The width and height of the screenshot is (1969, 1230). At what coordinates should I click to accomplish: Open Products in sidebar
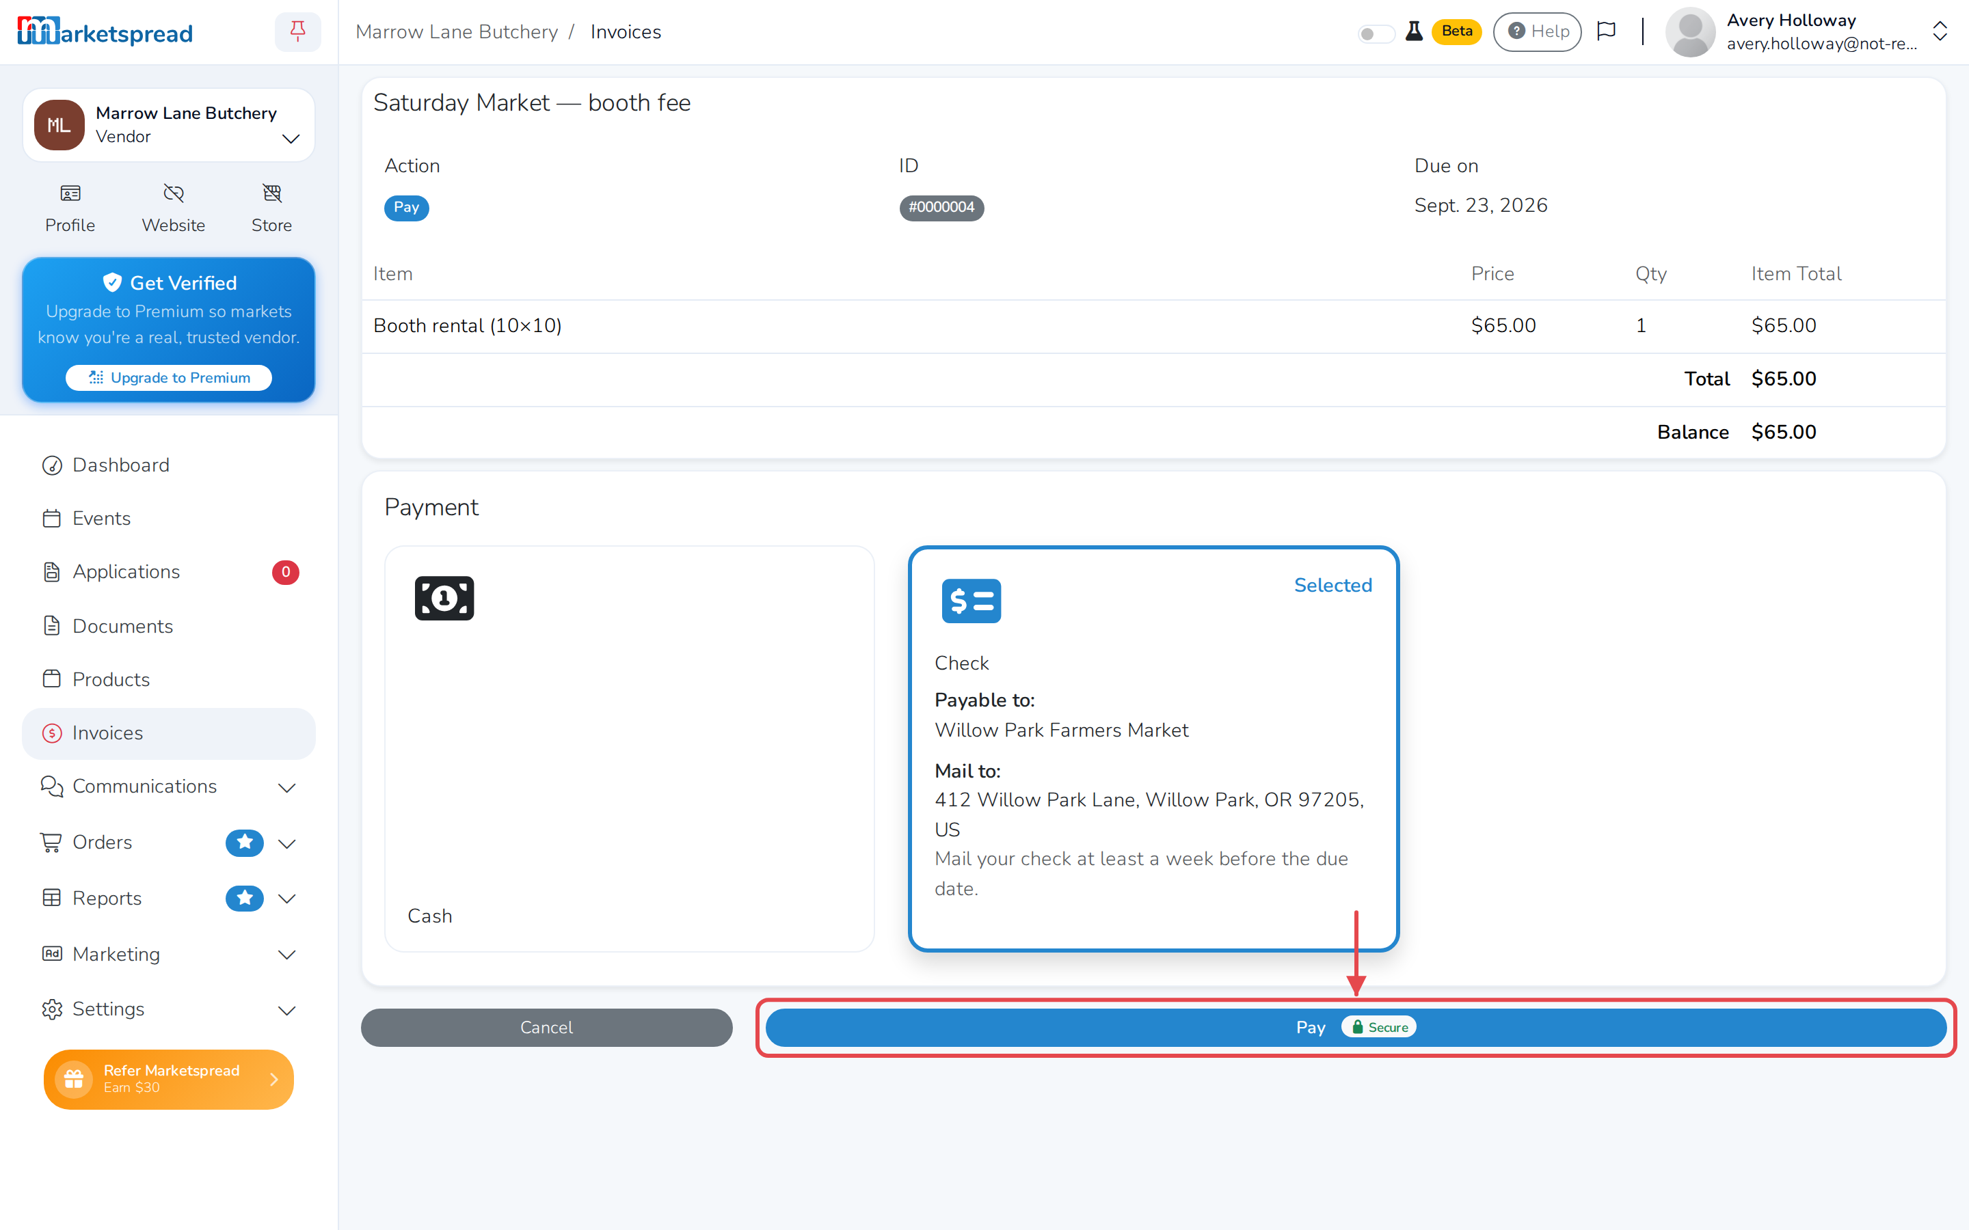(x=168, y=679)
